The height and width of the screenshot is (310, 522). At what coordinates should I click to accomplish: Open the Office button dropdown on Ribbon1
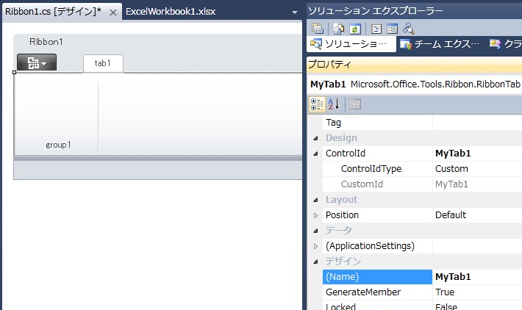pyautogui.click(x=37, y=62)
